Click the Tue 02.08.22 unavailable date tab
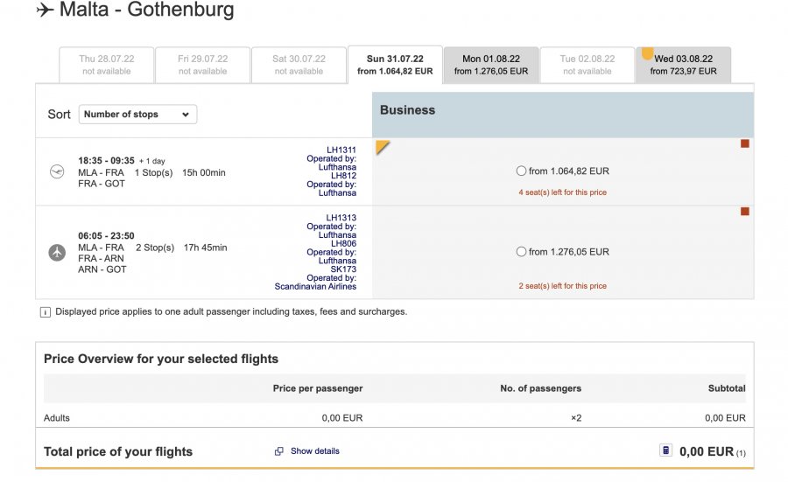 [587, 65]
